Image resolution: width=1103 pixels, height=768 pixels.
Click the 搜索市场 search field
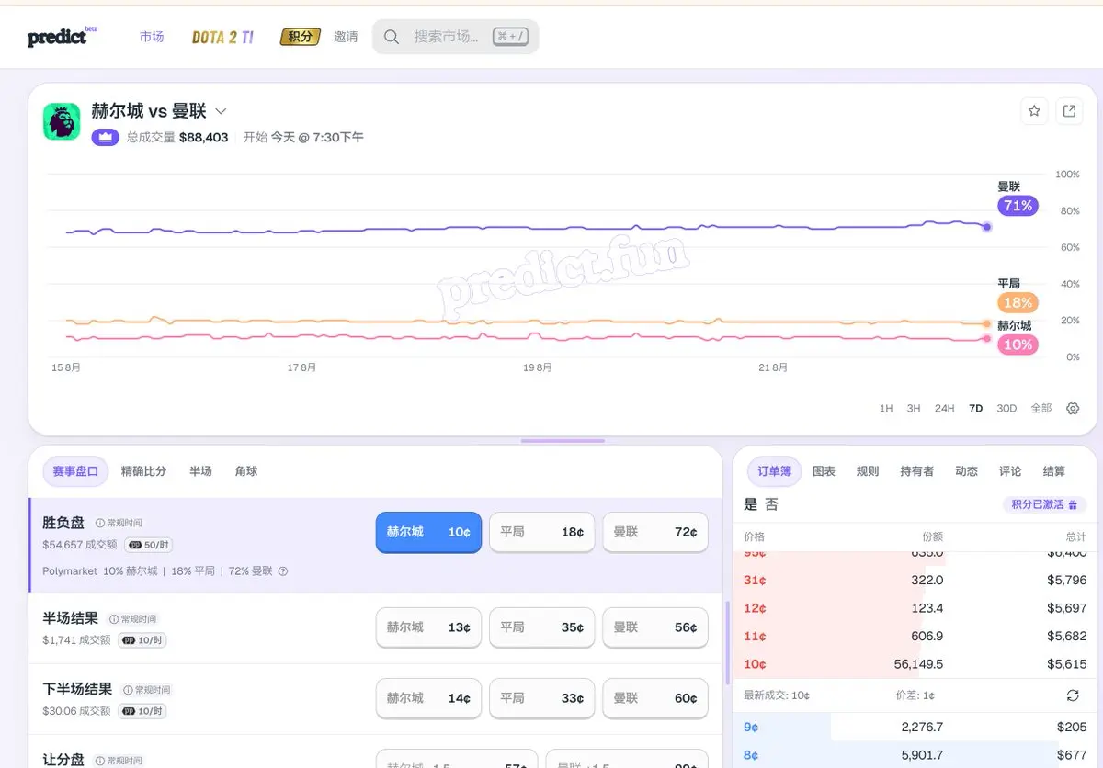pos(455,37)
